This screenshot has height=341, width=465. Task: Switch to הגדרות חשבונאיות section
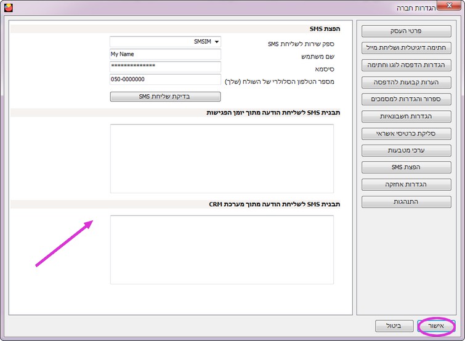406,116
